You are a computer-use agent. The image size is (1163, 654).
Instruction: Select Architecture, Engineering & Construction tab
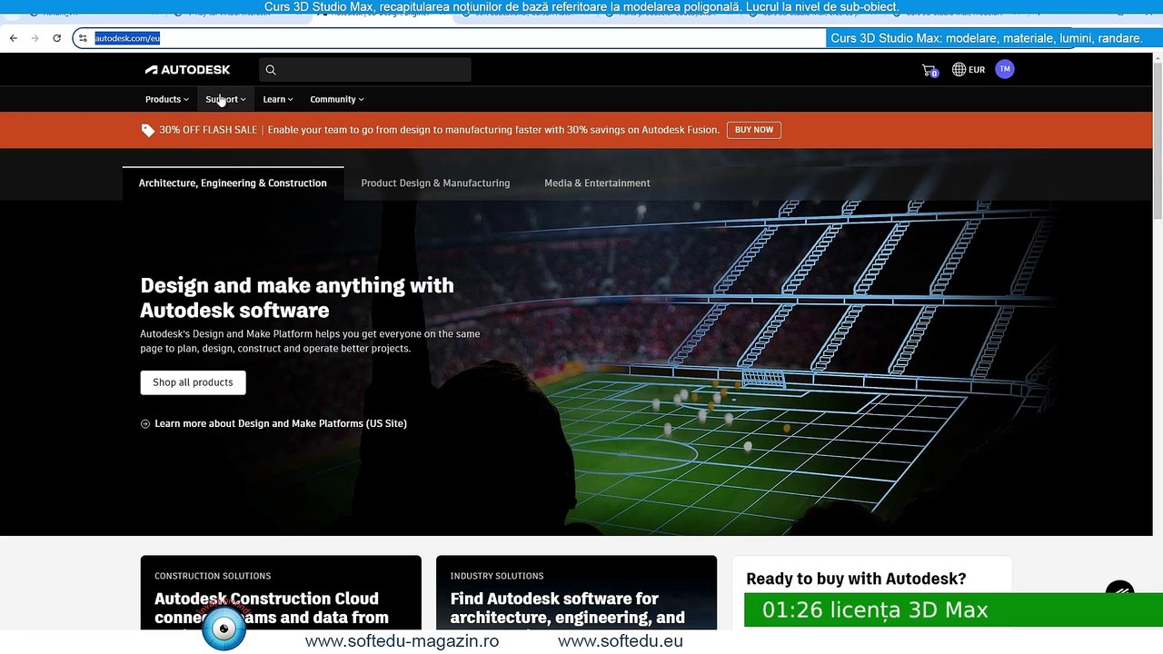[x=233, y=183]
